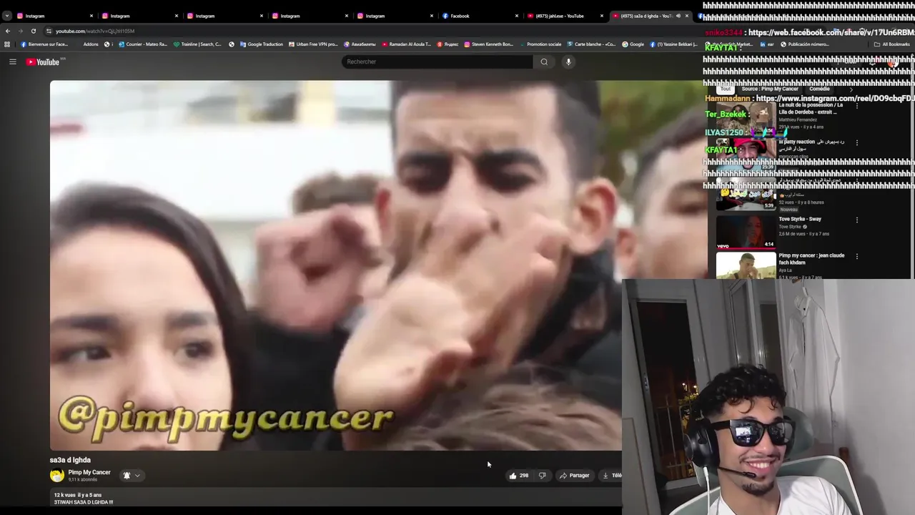Image resolution: width=915 pixels, height=515 pixels.
Task: Close the Facebook browser tab
Action: pyautogui.click(x=517, y=16)
